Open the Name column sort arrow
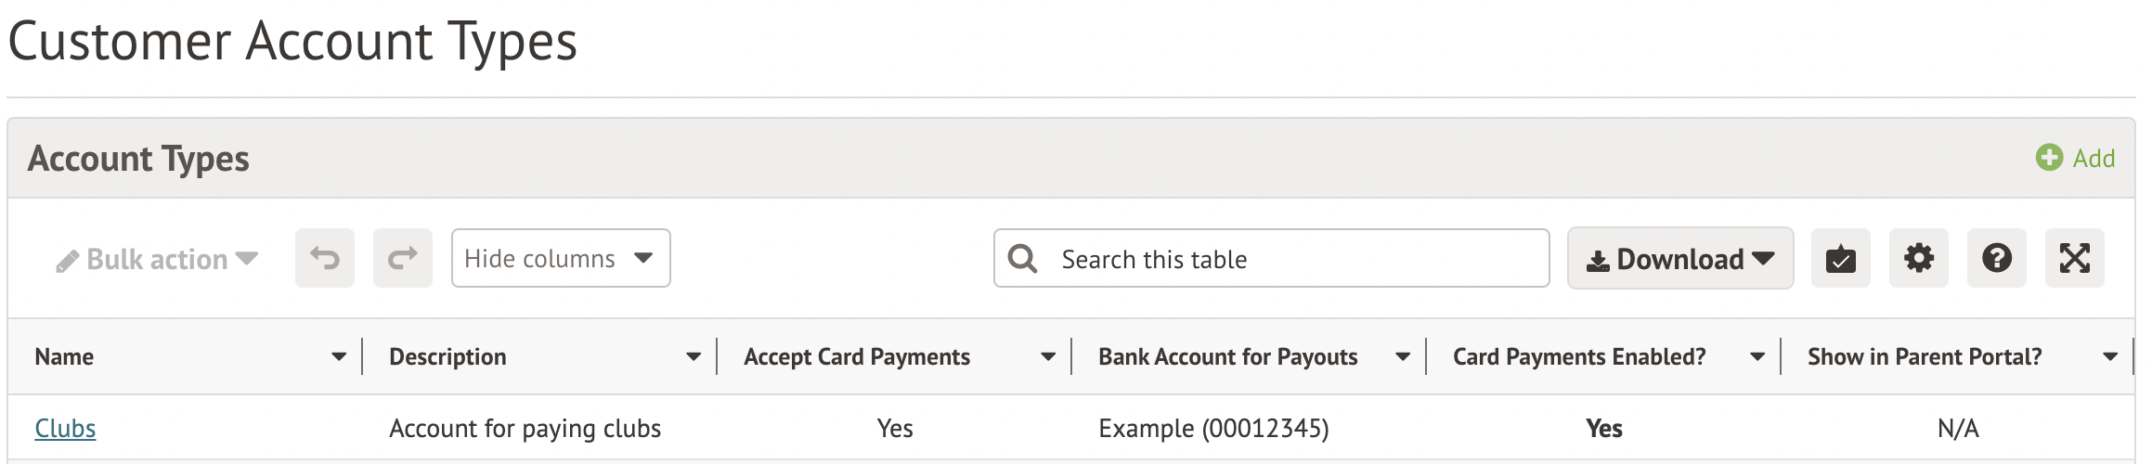The width and height of the screenshot is (2152, 464). coord(339,357)
